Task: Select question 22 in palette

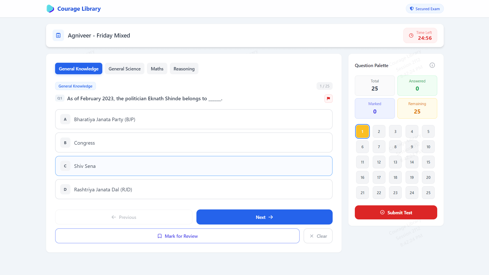Action: pos(379,193)
